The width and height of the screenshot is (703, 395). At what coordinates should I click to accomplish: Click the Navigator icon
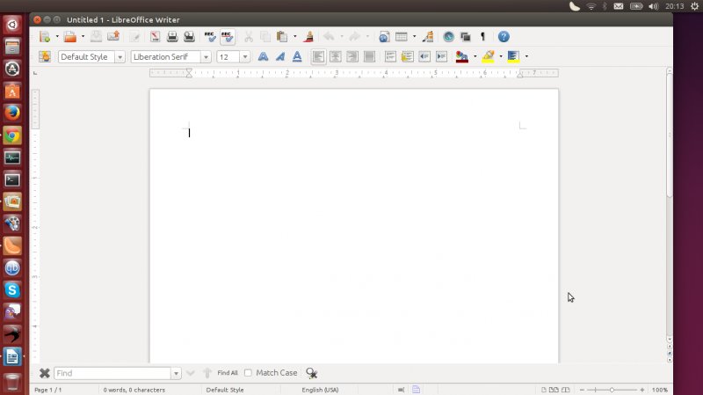click(x=449, y=37)
